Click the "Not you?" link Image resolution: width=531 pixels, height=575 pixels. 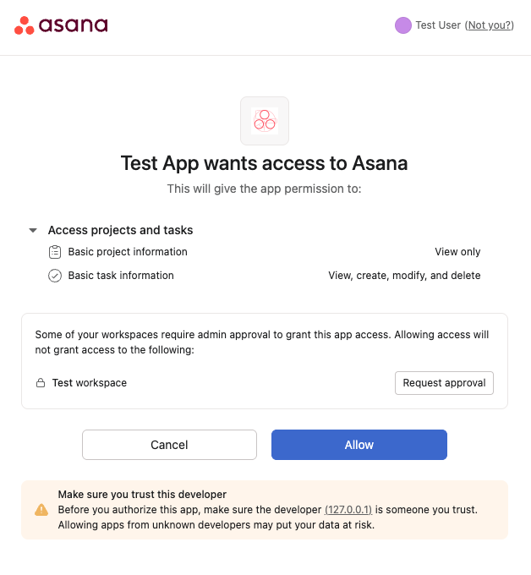(x=490, y=25)
